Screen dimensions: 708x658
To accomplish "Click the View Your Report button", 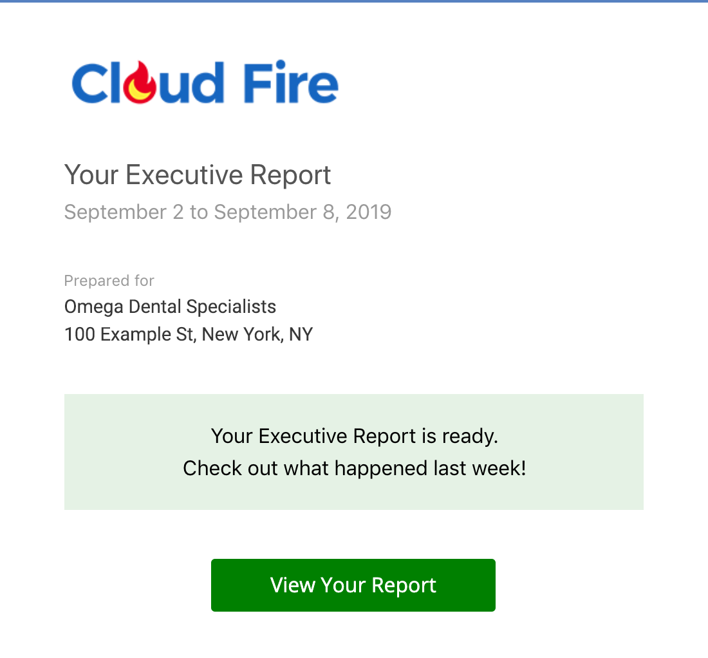I will (353, 585).
